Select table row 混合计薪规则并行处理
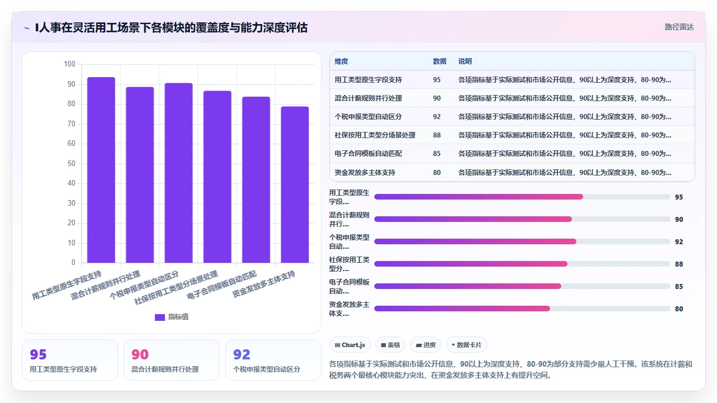 pyautogui.click(x=512, y=98)
